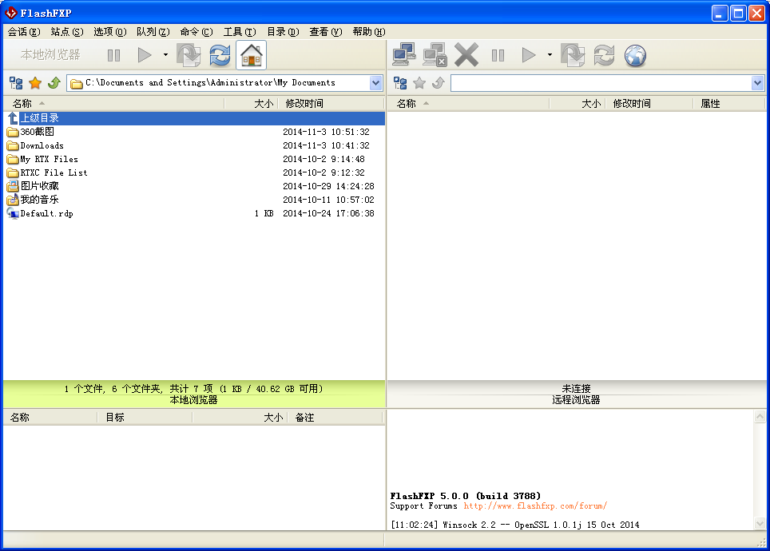Image resolution: width=770 pixels, height=551 pixels.
Task: Click the local favorites star icon
Action: (x=35, y=83)
